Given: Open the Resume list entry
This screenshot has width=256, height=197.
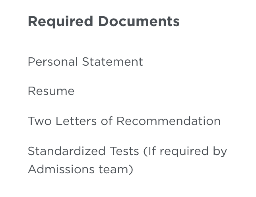Looking at the screenshot, I should click(51, 91).
